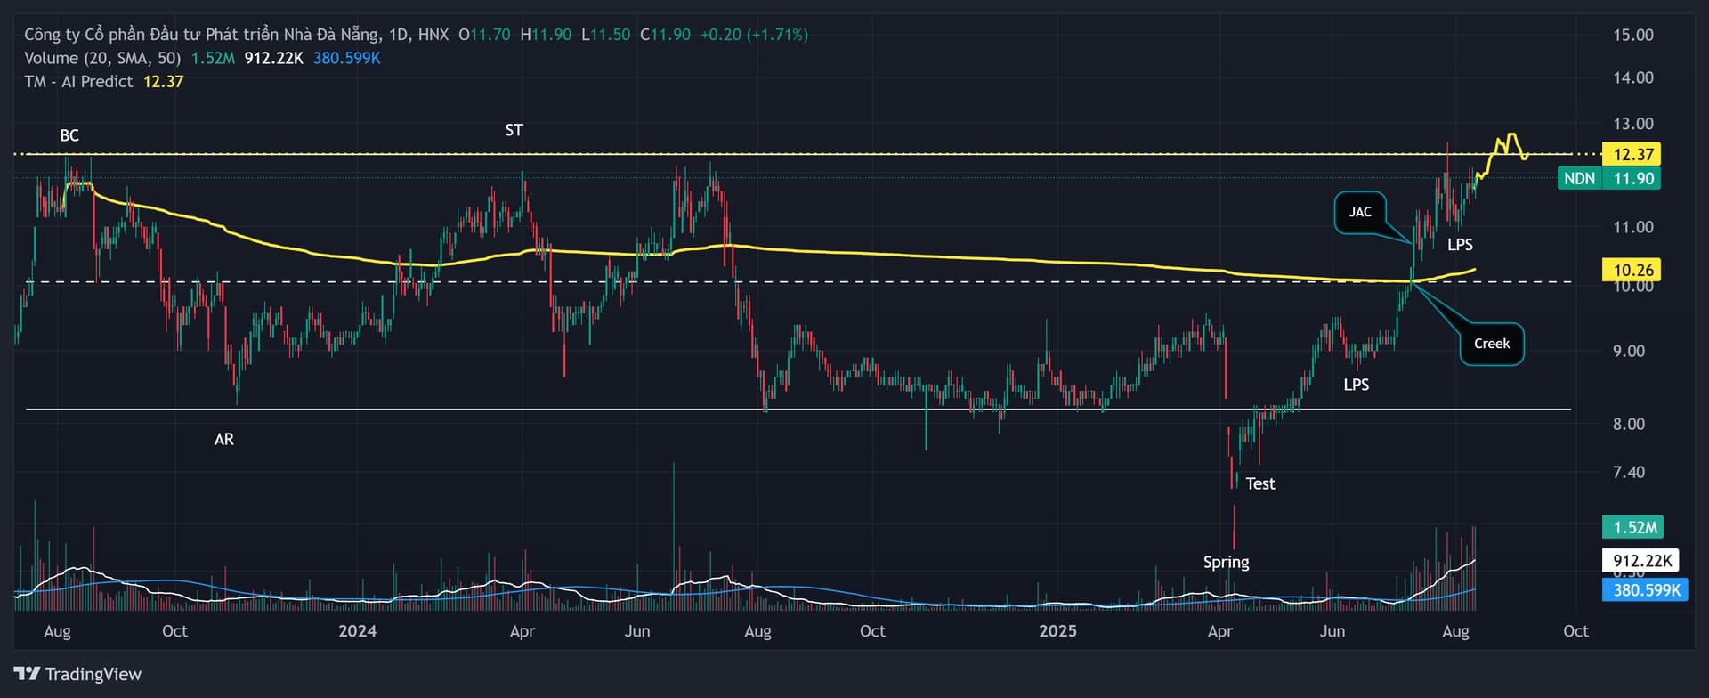The image size is (1709, 698).
Task: Click the blue 380.599K volume label
Action: coord(1645,589)
